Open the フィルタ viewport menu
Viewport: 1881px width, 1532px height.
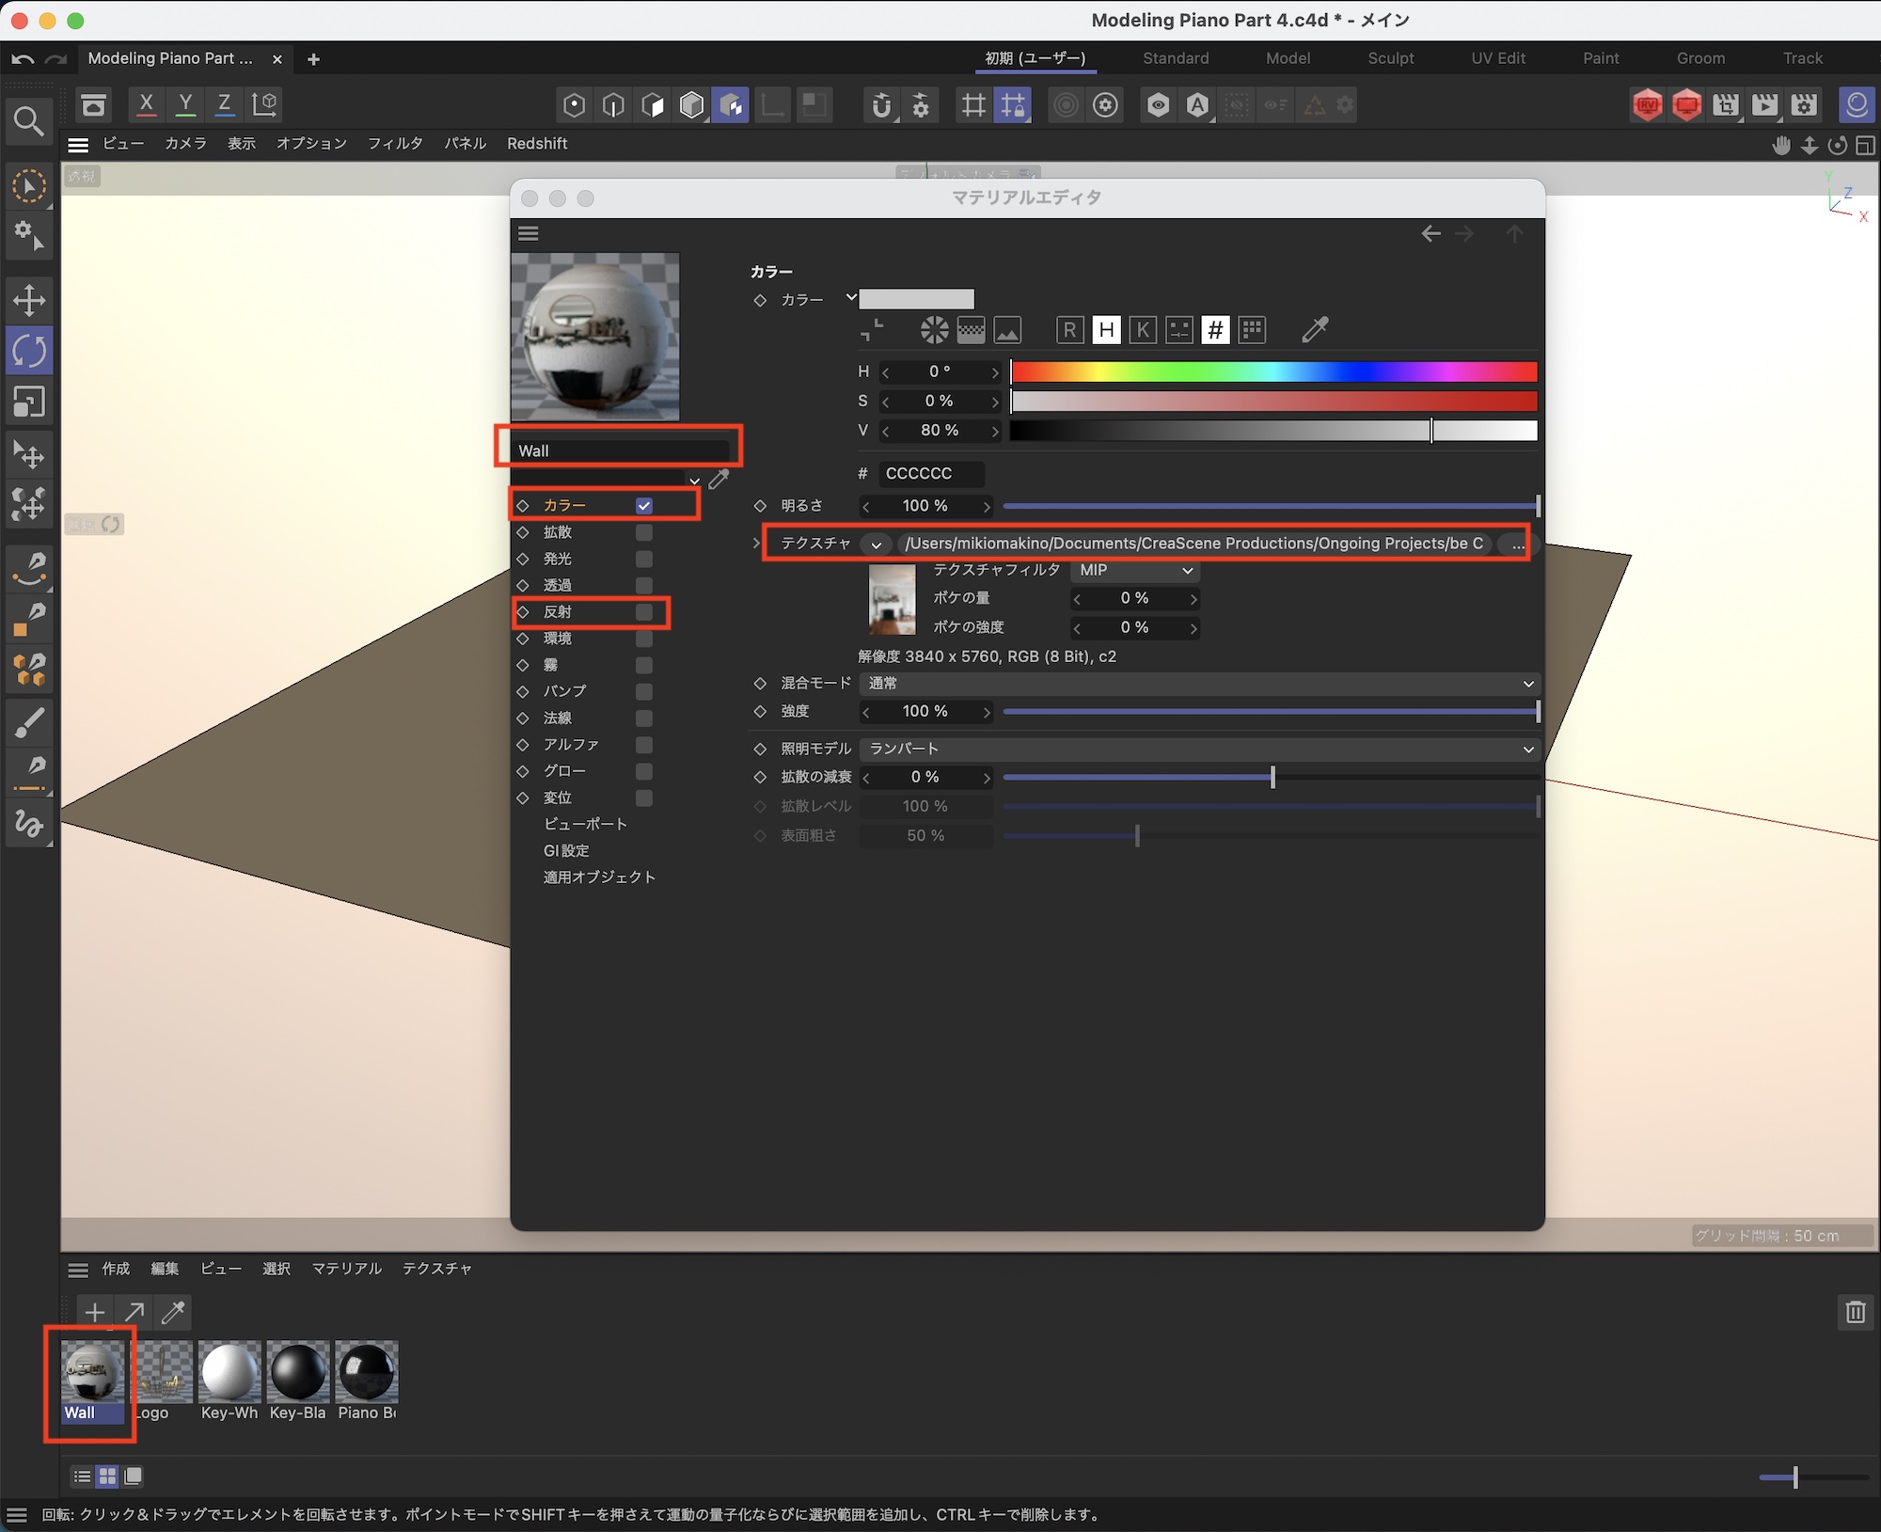coord(394,143)
